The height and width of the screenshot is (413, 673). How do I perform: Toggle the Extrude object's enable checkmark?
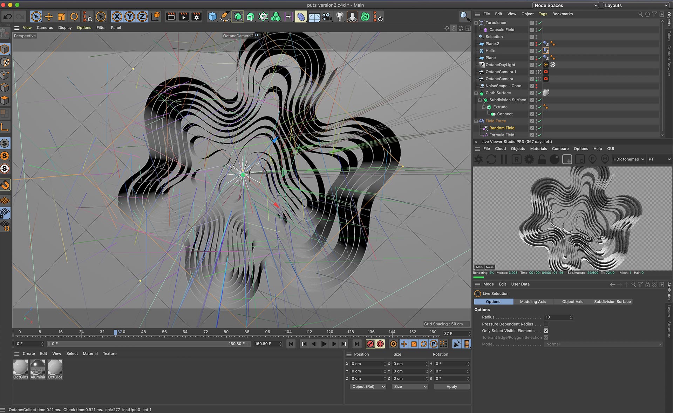point(540,107)
